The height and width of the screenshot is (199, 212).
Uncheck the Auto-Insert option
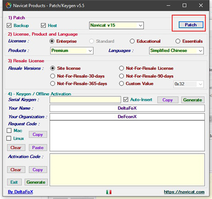pos(126,100)
